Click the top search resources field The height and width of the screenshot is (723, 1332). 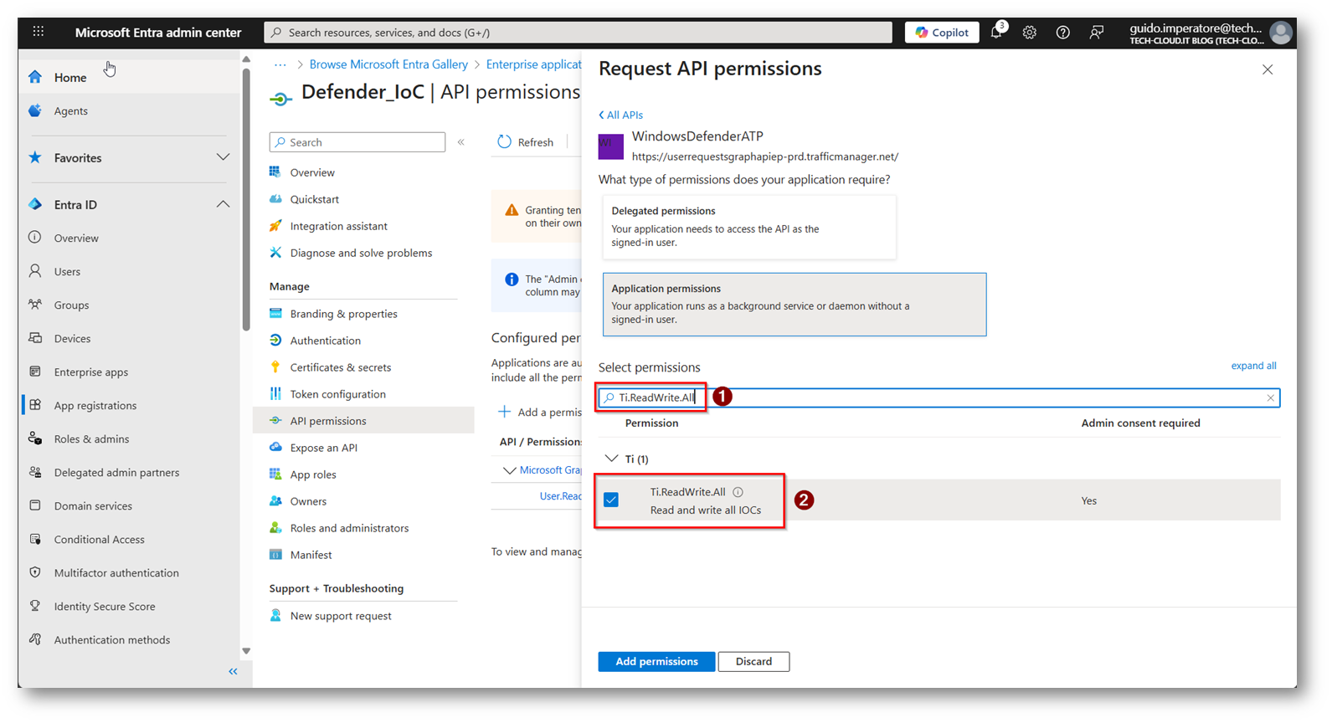point(578,33)
